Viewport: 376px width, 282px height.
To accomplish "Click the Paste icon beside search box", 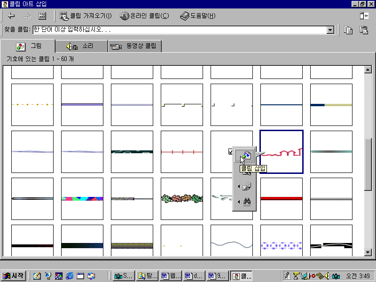I will coord(363,30).
